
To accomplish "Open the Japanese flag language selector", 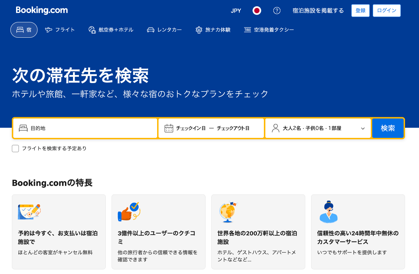I will pyautogui.click(x=257, y=10).
